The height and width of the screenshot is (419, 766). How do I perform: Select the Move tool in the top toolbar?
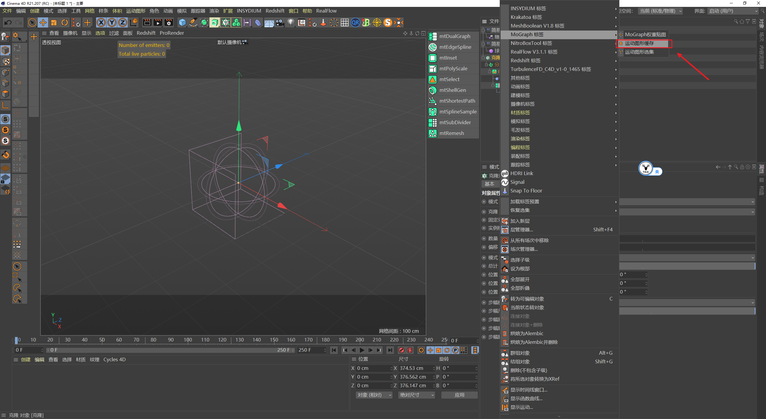point(43,22)
